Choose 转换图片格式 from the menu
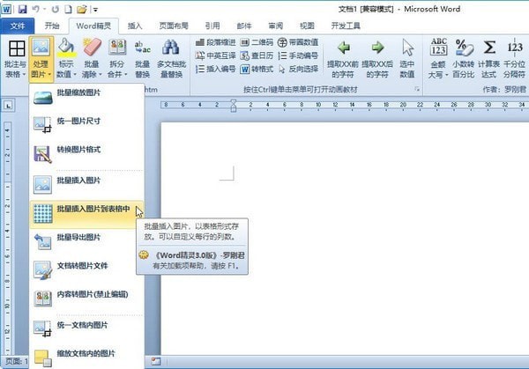 86,154
